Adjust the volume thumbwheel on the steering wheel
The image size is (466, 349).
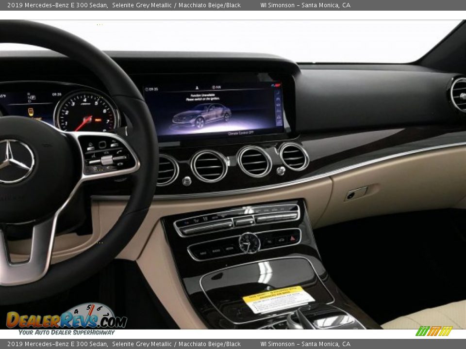click(107, 159)
